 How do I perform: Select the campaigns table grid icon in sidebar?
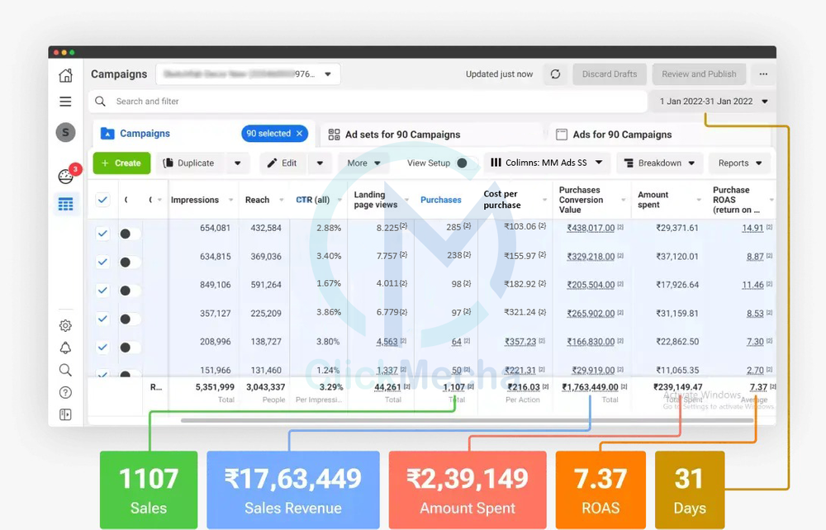tap(65, 204)
